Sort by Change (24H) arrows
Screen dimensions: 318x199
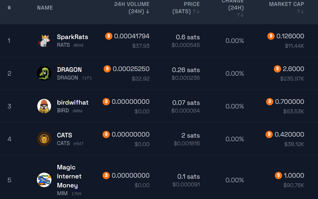240,15
